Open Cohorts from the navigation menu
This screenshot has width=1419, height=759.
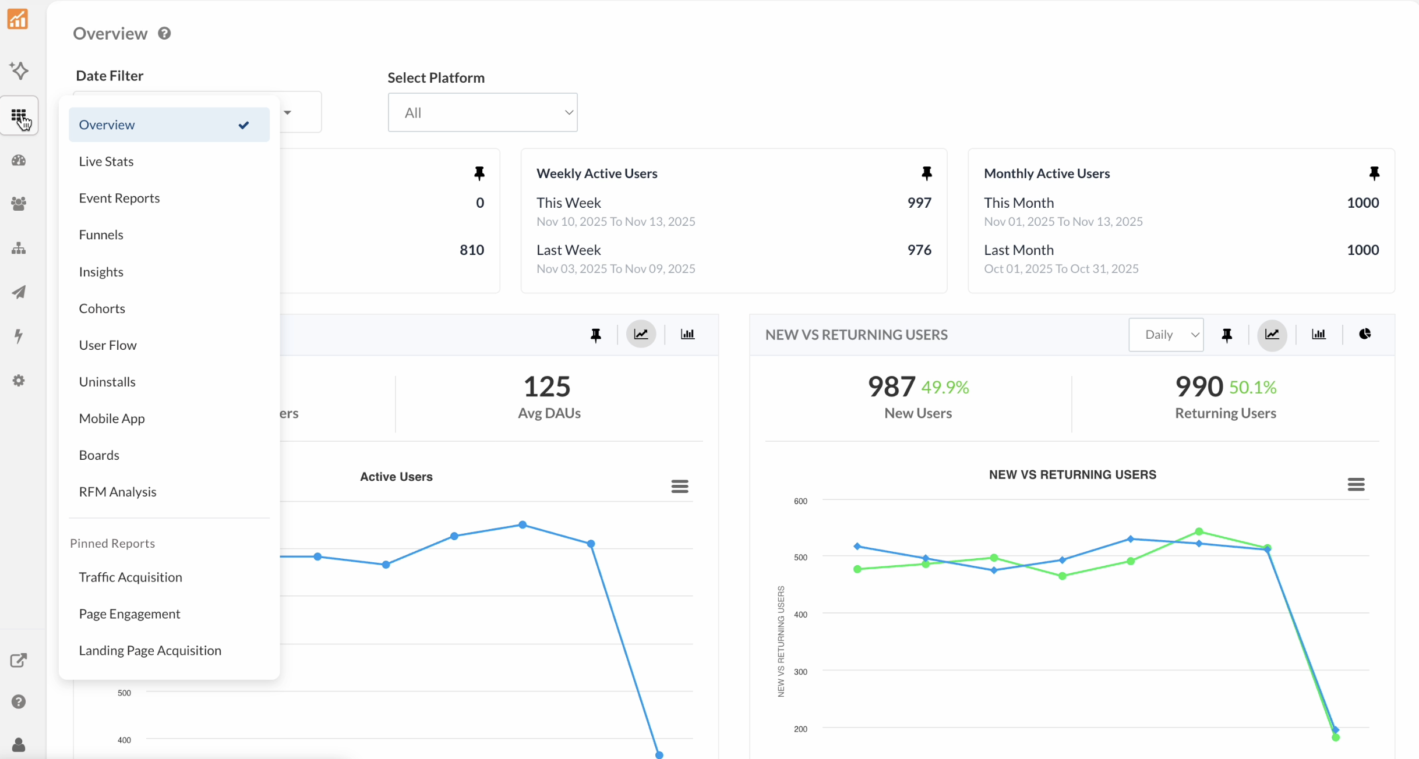point(102,308)
